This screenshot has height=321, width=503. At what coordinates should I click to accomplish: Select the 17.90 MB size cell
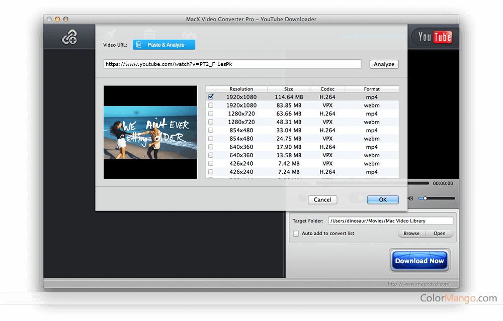tap(289, 147)
